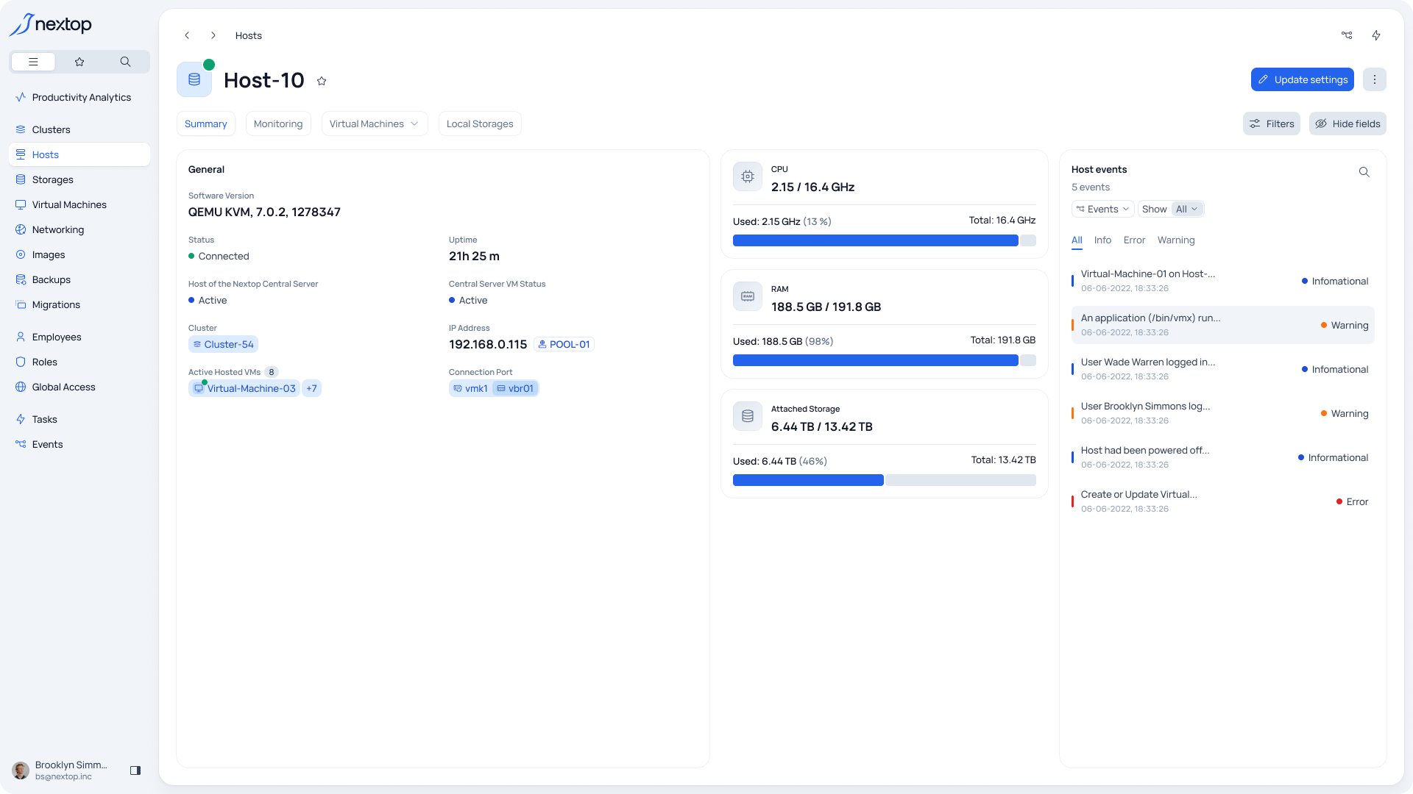
Task: Click the Images sidebar icon
Action: pyautogui.click(x=21, y=254)
